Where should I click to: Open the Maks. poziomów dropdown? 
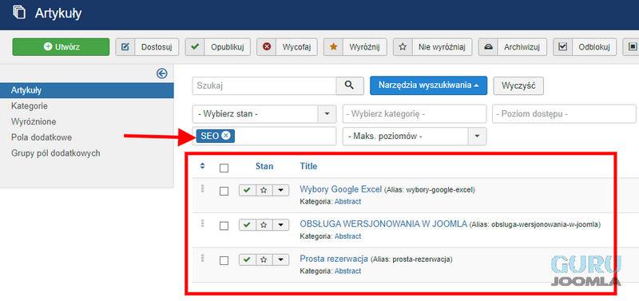tap(415, 136)
